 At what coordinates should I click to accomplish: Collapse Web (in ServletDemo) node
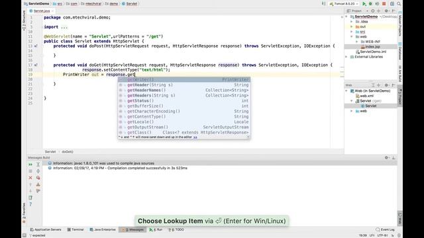tap(346, 91)
